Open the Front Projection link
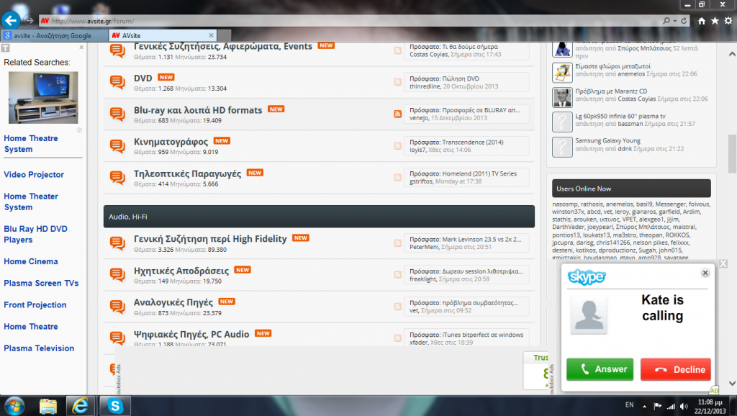 click(35, 304)
